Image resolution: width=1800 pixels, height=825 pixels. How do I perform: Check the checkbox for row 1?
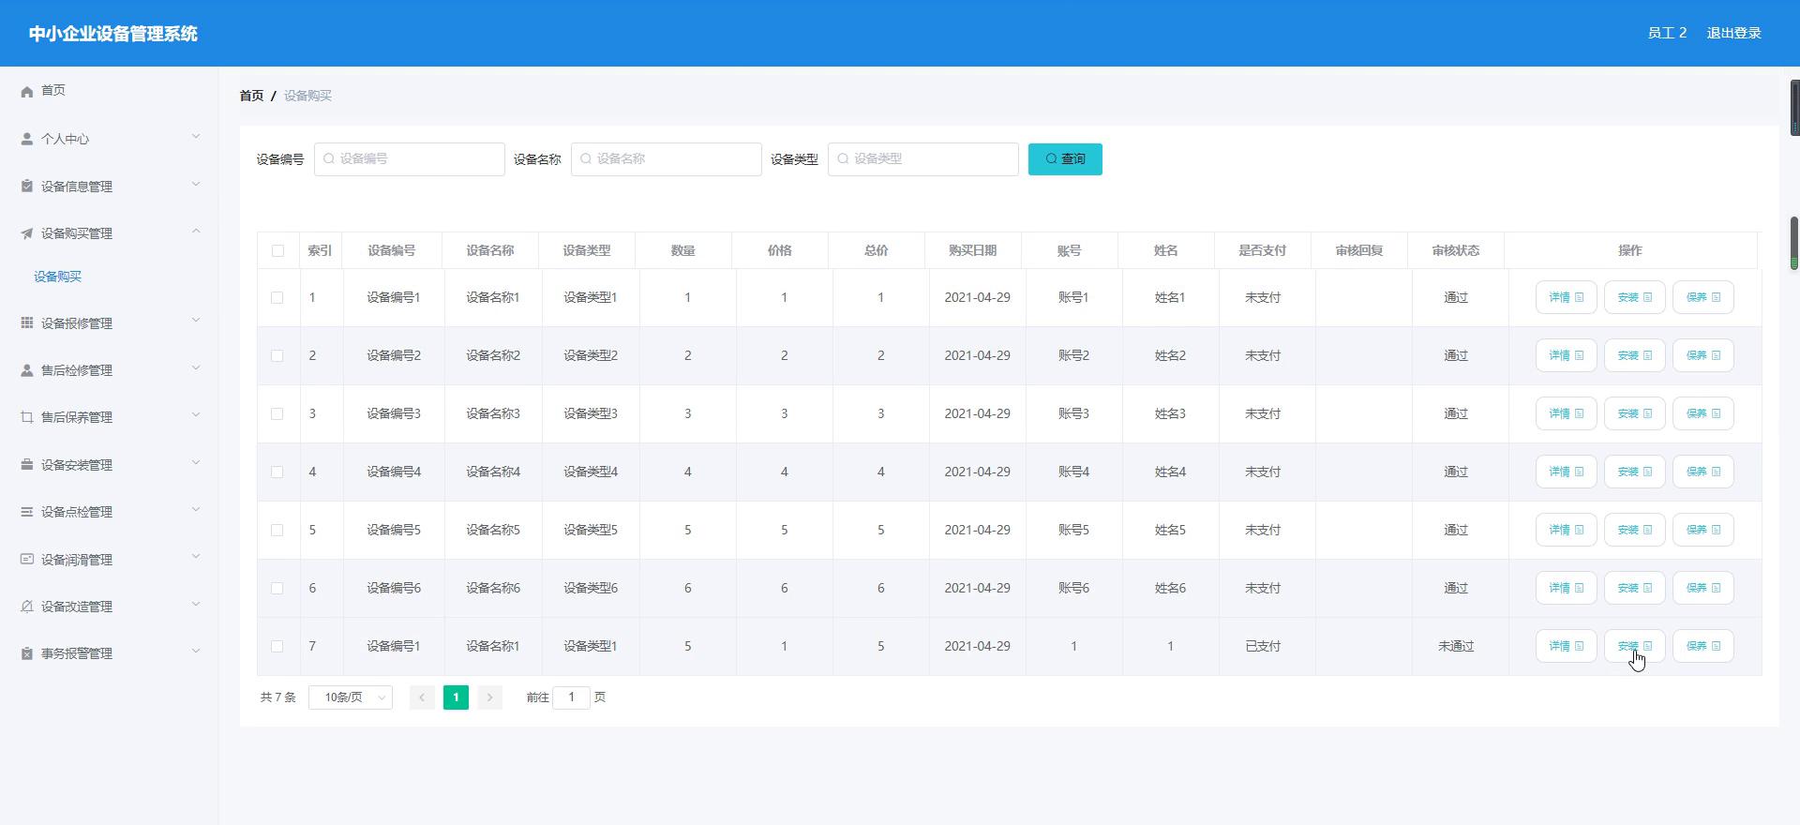tap(277, 297)
